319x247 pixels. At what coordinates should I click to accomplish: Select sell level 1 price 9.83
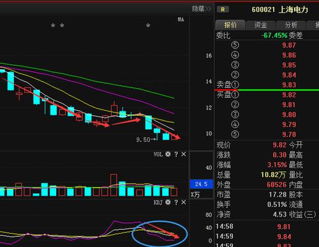(x=289, y=85)
